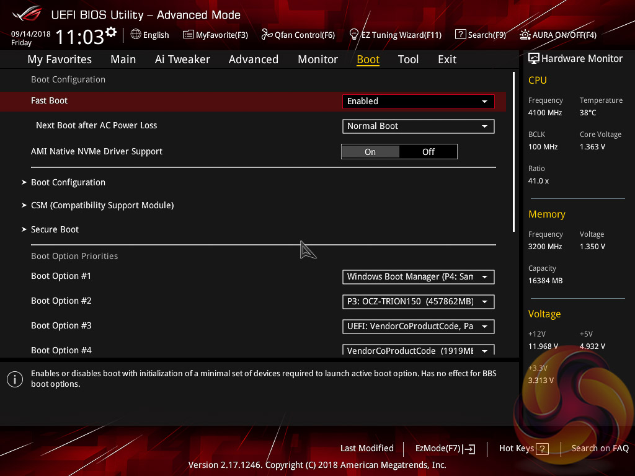This screenshot has width=635, height=476.
Task: Toggle AURA ON/OFF lighting icon
Action: 525,35
